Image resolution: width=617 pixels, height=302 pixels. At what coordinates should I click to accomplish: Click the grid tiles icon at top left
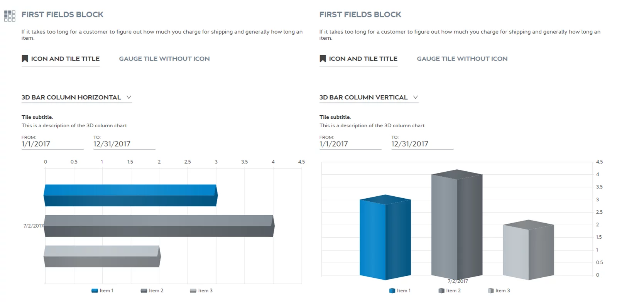pyautogui.click(x=10, y=16)
